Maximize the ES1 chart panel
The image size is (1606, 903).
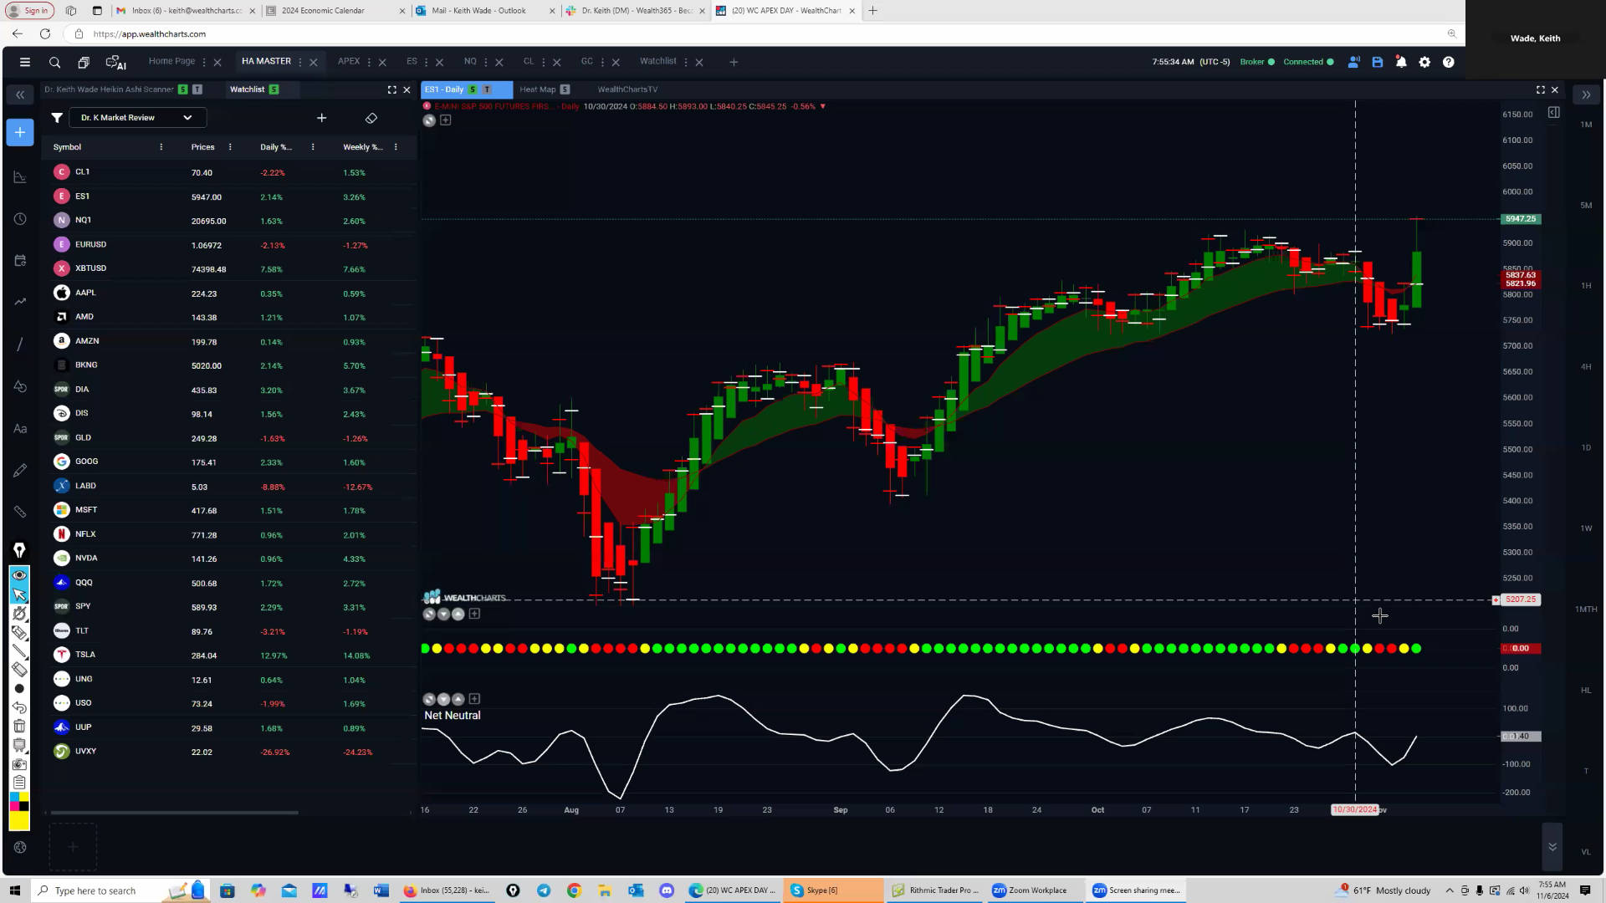(1540, 89)
